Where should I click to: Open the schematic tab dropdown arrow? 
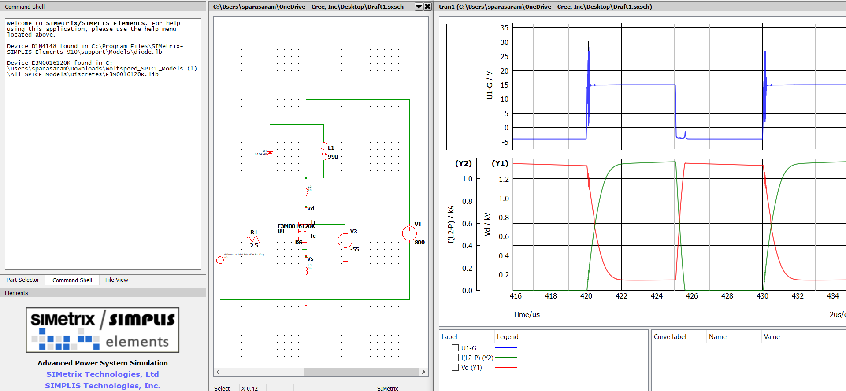click(419, 7)
